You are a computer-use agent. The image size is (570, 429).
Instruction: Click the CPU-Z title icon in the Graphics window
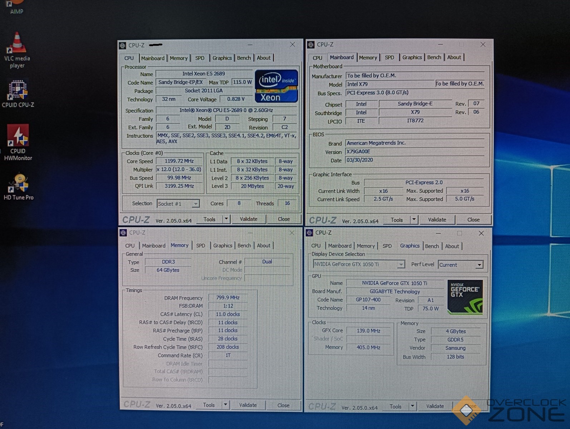[310, 233]
